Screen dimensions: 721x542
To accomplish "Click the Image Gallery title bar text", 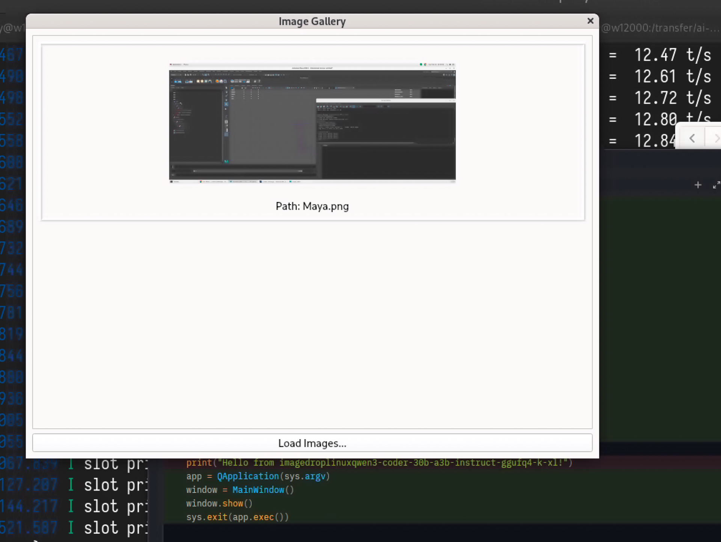I will (x=312, y=21).
